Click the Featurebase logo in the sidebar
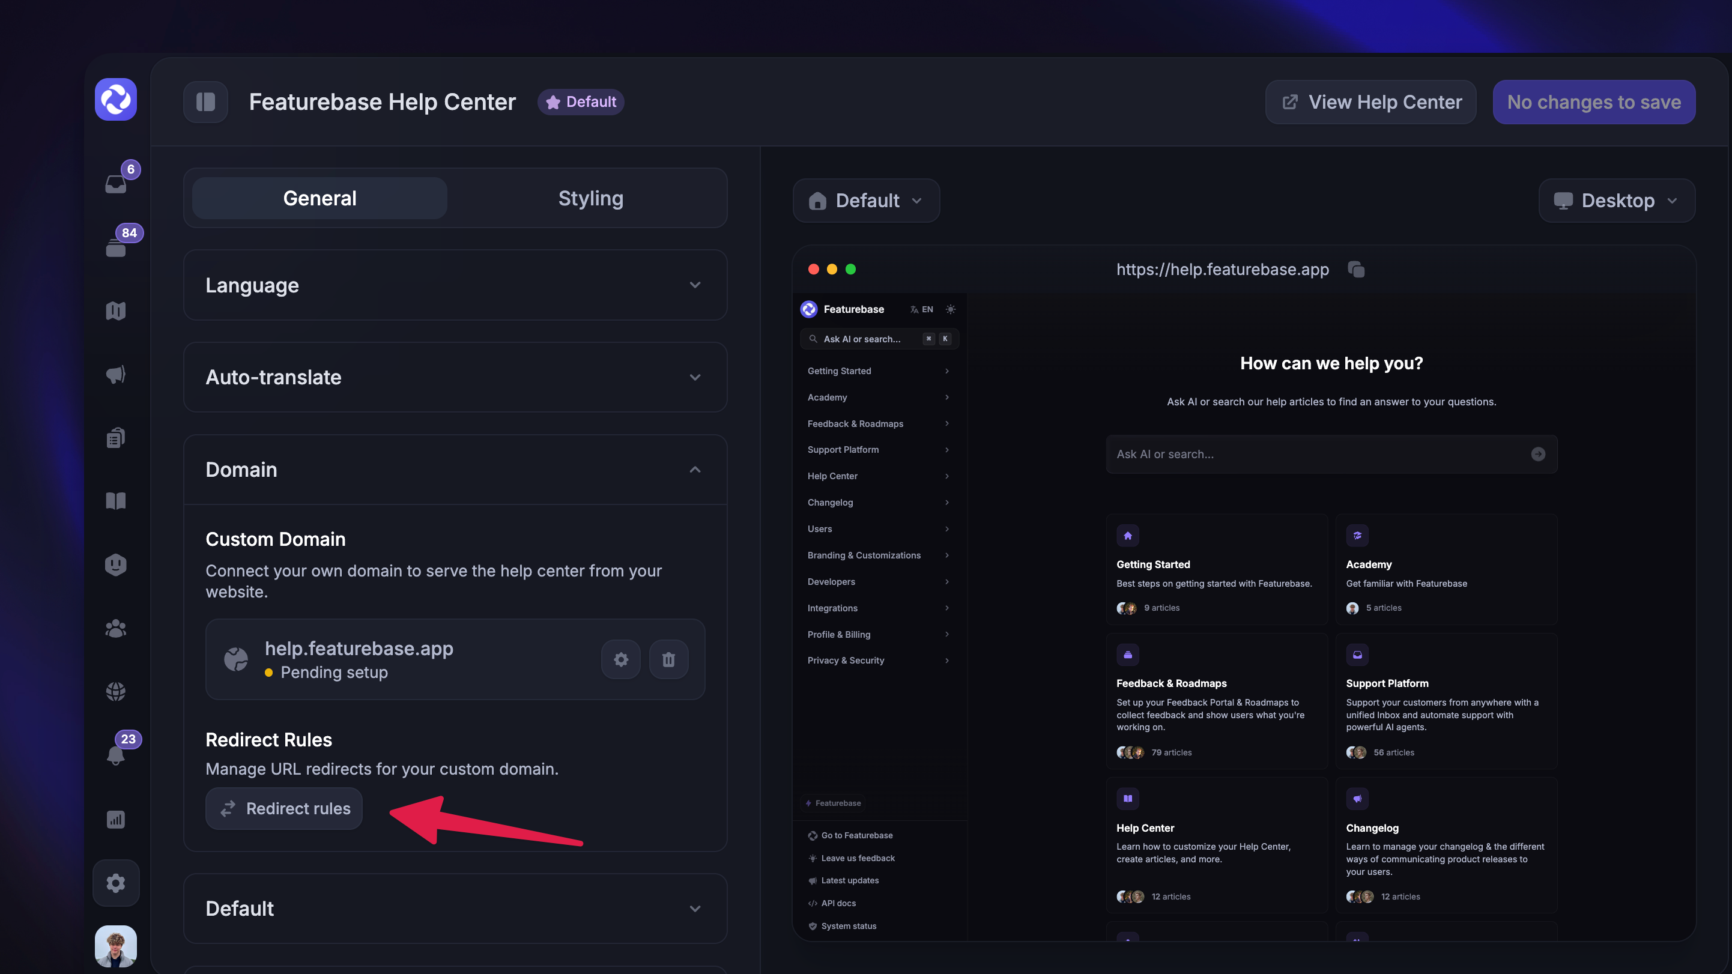 116,100
